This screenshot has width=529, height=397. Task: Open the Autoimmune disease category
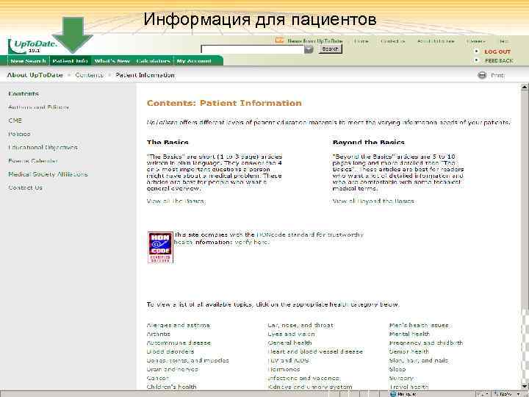click(x=179, y=343)
